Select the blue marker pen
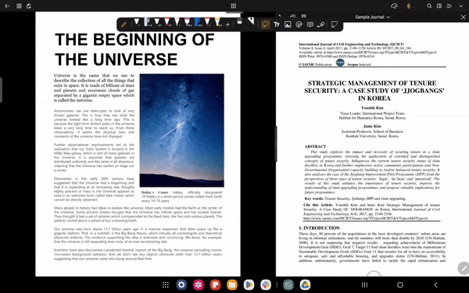The image size is (469, 293). [x=198, y=22]
